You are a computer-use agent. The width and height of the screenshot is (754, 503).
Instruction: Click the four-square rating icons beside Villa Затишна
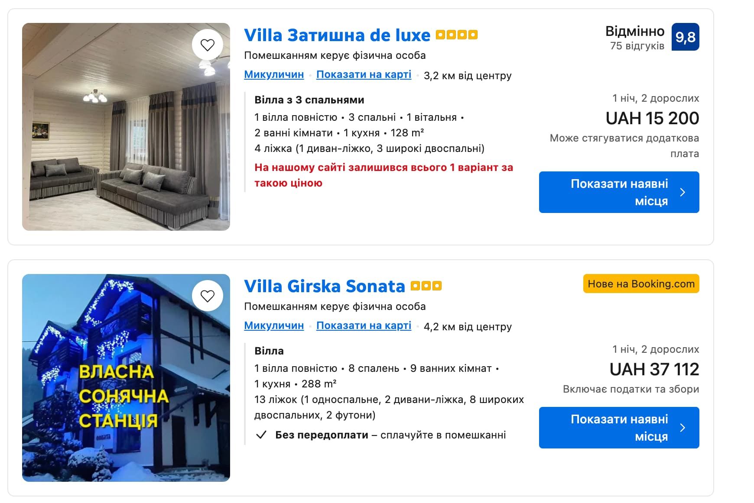(x=456, y=35)
